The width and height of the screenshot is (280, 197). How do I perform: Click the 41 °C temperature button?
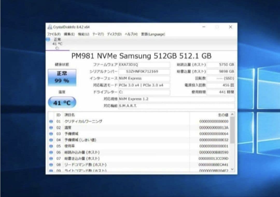click(62, 102)
